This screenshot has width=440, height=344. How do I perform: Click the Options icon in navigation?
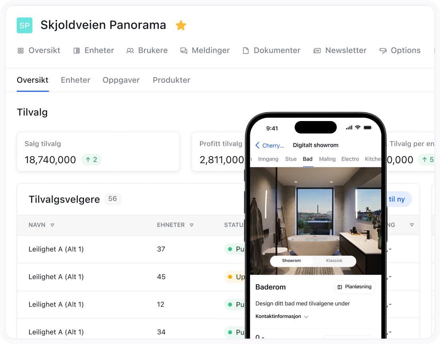[383, 51]
